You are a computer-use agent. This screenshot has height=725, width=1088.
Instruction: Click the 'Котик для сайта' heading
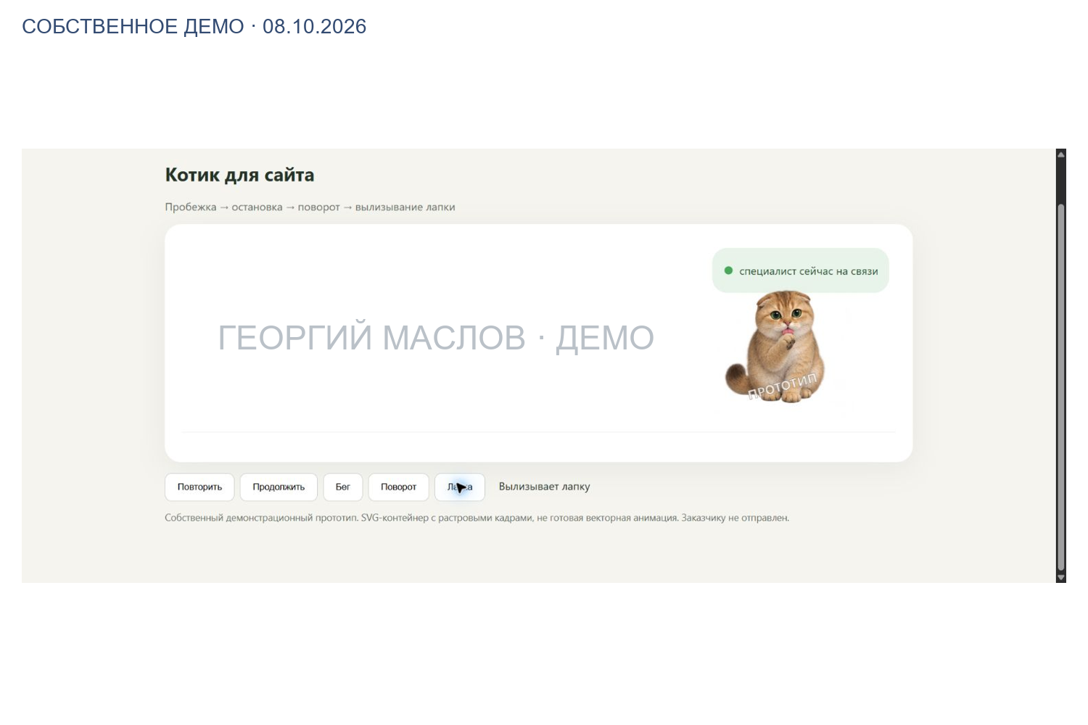[x=239, y=175]
